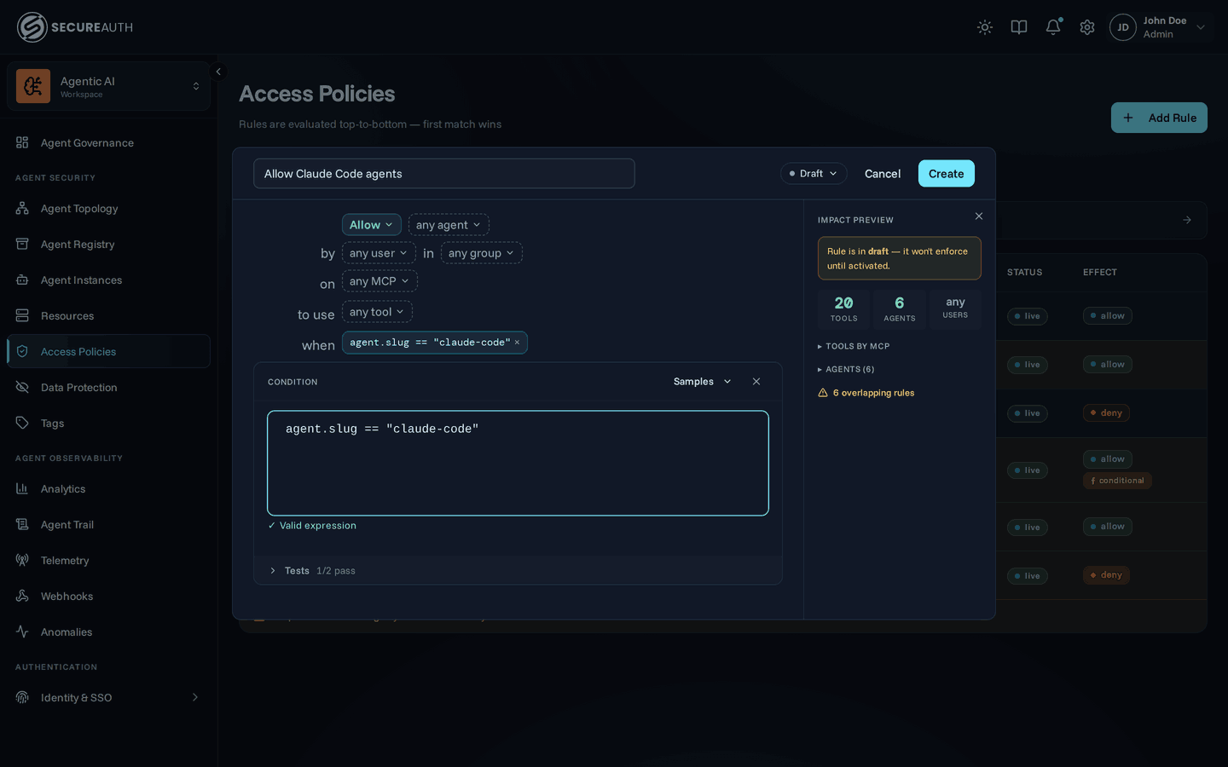Click the SecureAuth logo
This screenshot has width=1228, height=767.
click(x=75, y=27)
